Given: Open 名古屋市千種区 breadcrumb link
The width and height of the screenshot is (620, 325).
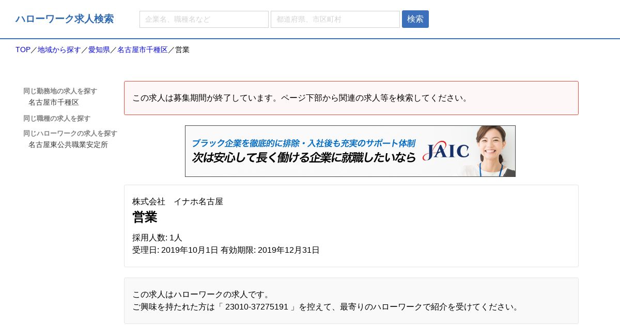Looking at the screenshot, I should click(143, 50).
